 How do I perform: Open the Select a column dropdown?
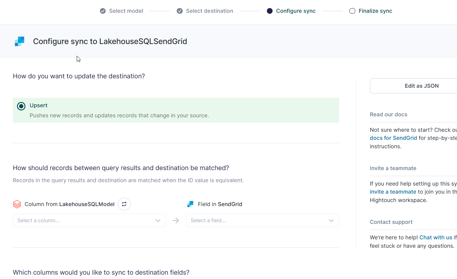point(84,221)
